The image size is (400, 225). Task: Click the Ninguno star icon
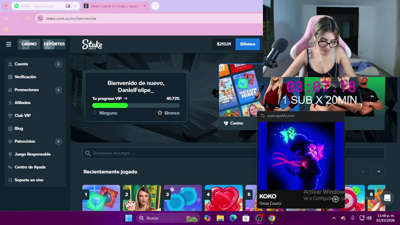95,112
